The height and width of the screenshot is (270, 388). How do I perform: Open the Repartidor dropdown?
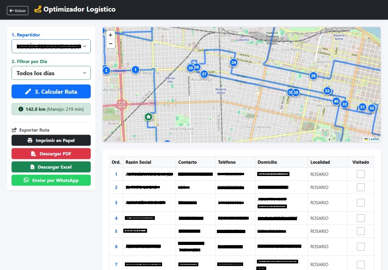51,46
